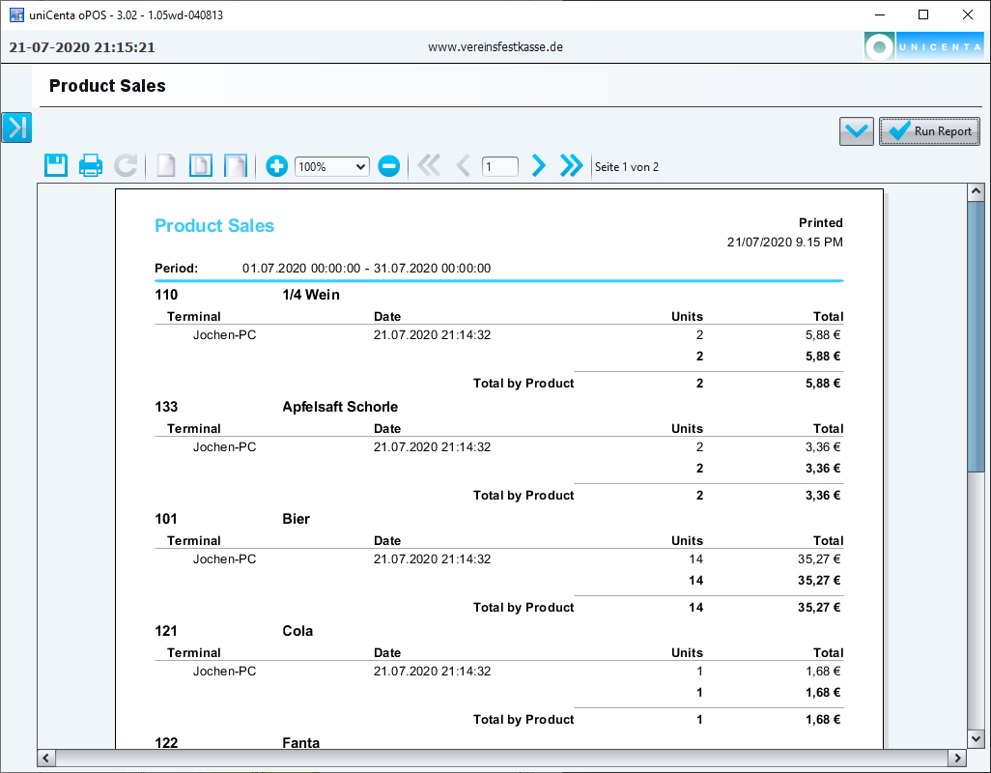Click Total by Product label under Cola
The height and width of the screenshot is (773, 991).
pyautogui.click(x=524, y=719)
